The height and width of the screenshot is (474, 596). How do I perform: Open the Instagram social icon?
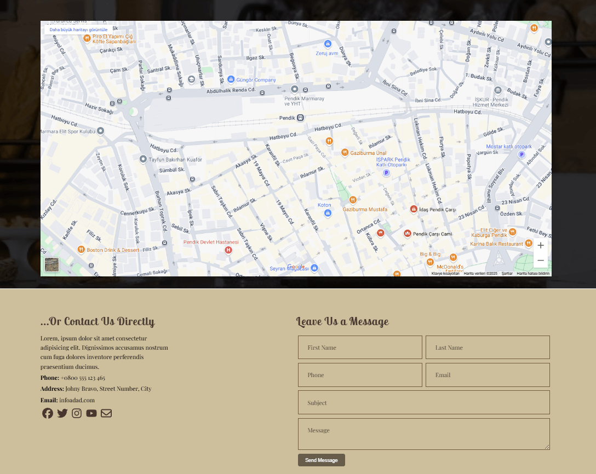point(77,413)
